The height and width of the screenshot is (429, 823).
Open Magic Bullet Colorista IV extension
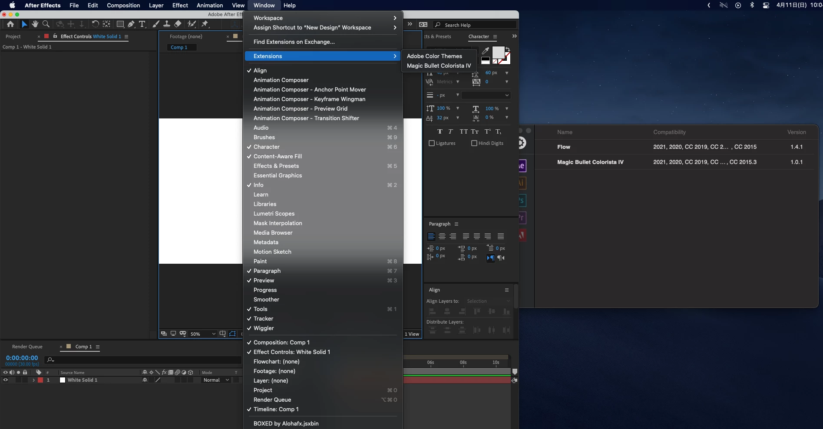coord(439,65)
